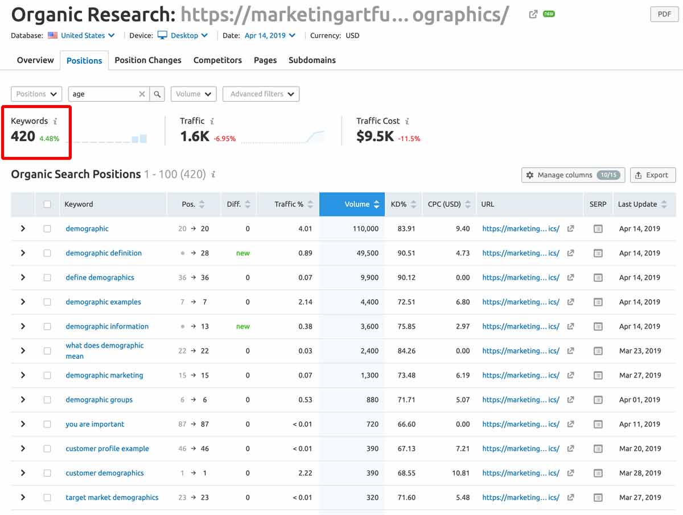This screenshot has width=683, height=515.
Task: Open the Apr 14, 2019 date dropdown
Action: 270,35
